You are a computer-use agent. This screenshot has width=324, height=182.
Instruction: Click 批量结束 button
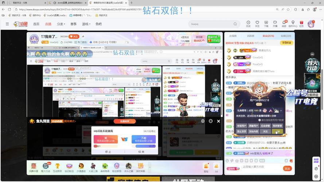click(125, 121)
